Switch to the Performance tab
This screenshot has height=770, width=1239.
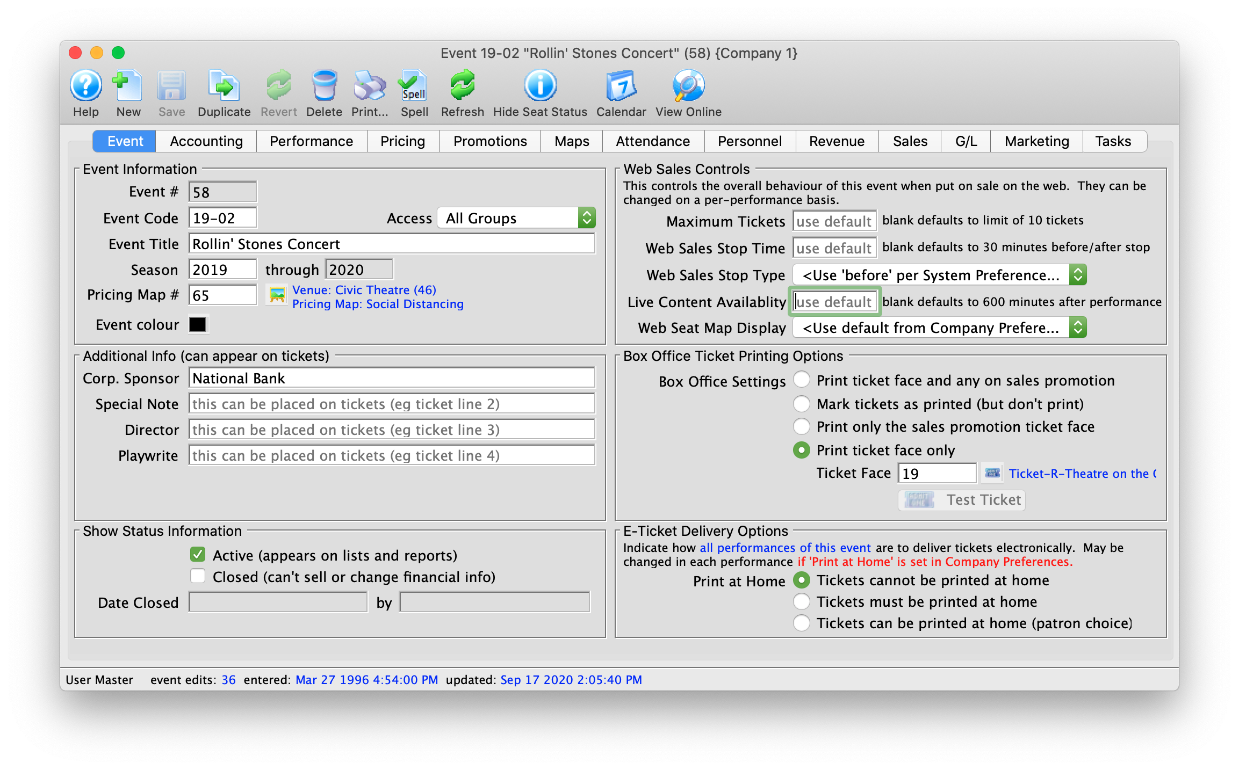[x=312, y=140]
